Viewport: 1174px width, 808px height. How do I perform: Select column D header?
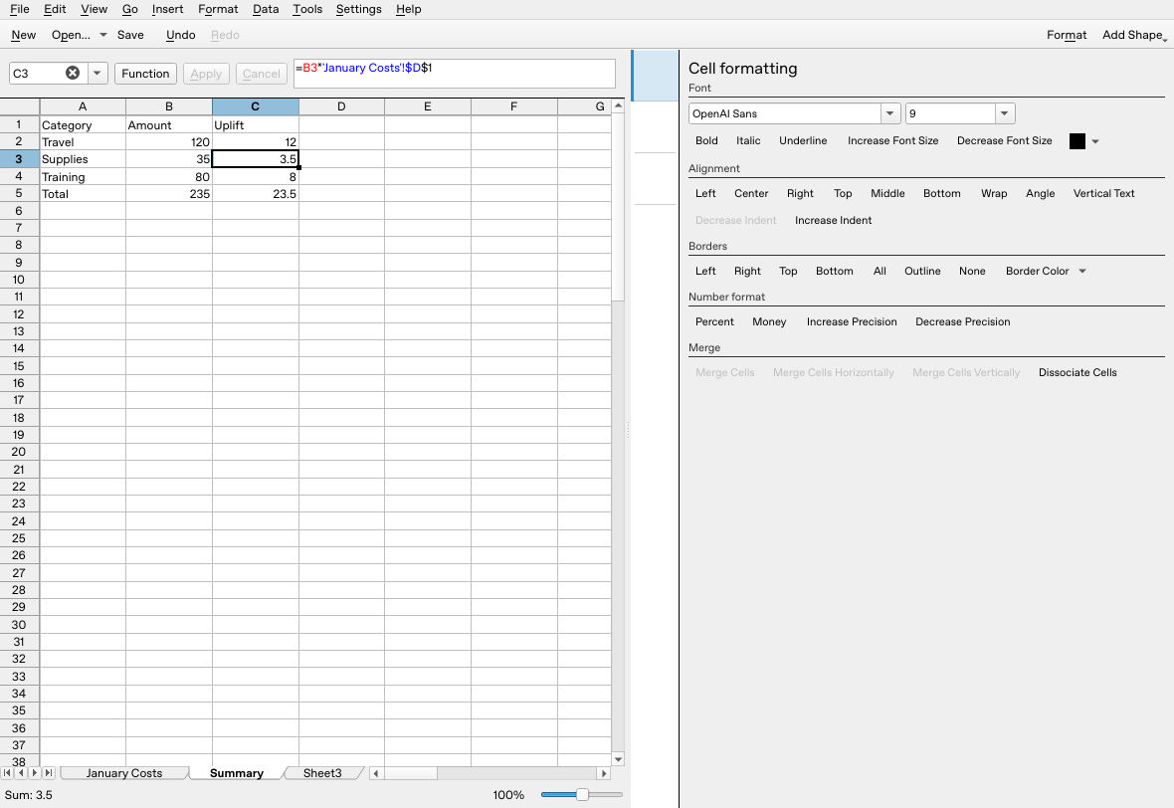[341, 106]
